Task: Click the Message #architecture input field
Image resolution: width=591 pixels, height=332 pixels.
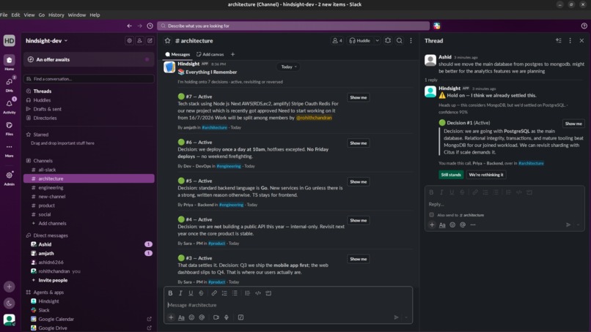Action: (288, 305)
